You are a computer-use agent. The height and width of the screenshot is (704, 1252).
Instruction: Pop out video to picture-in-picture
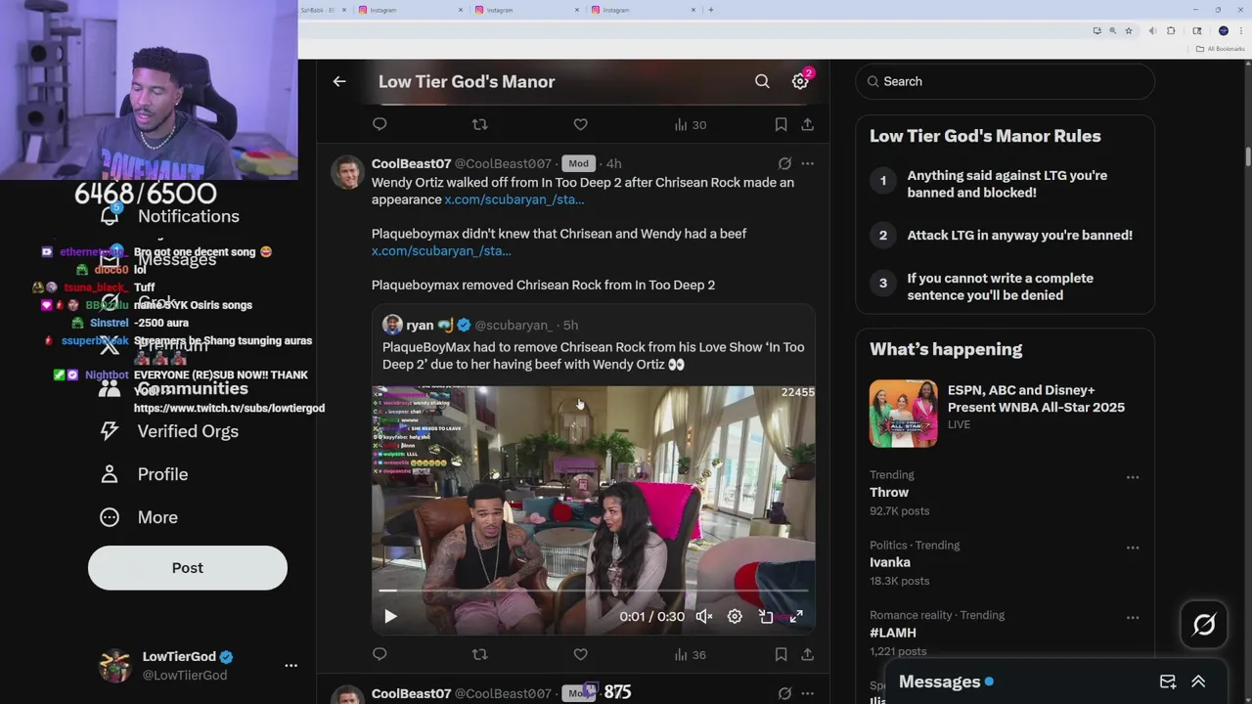766,616
